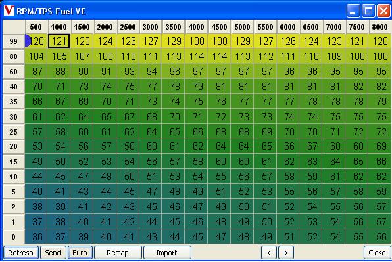Burn the table to ECU
Screen dimensions: 392x262
coord(80,253)
